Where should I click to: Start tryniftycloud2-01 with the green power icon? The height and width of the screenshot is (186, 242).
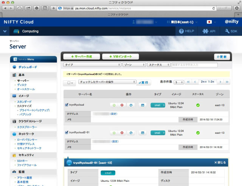(x=114, y=133)
